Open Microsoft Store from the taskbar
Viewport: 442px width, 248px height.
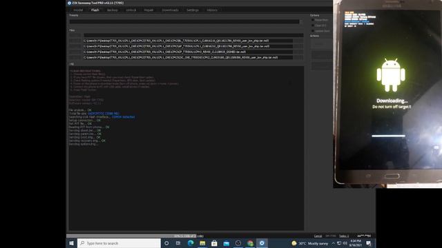click(214, 243)
